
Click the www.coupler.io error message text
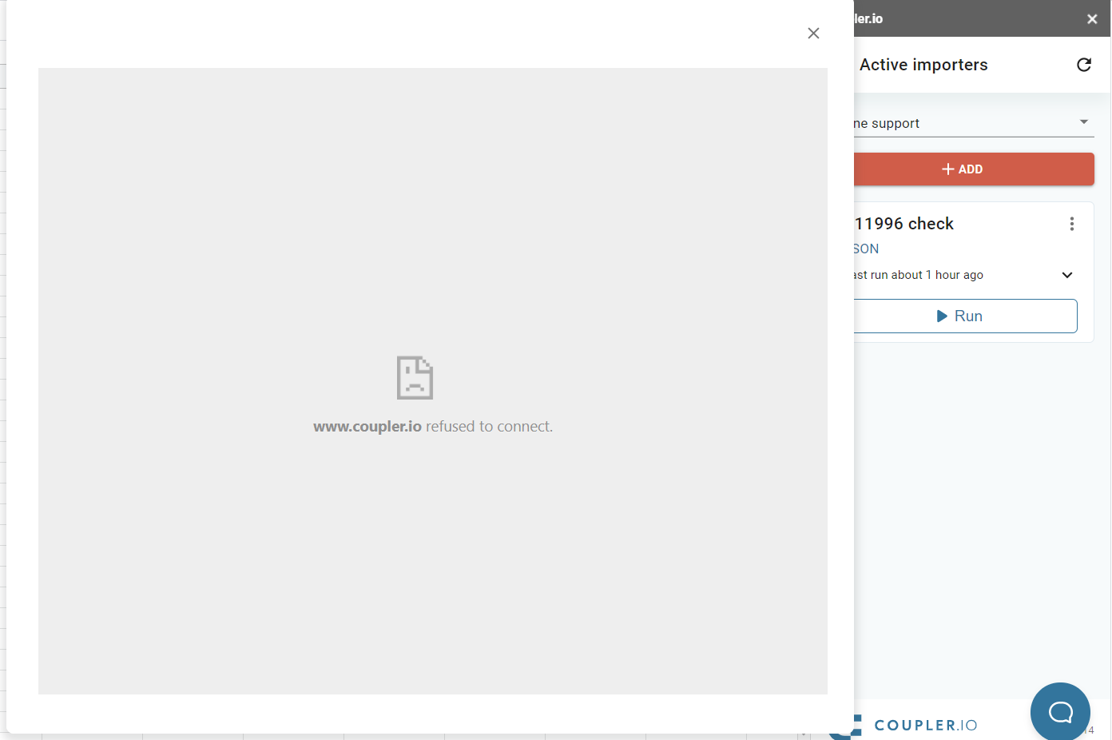coord(432,427)
